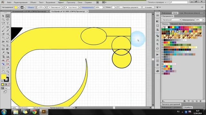Select the Gradient tool in toolbox
Viewport: 206px width, 115px height.
8,49
